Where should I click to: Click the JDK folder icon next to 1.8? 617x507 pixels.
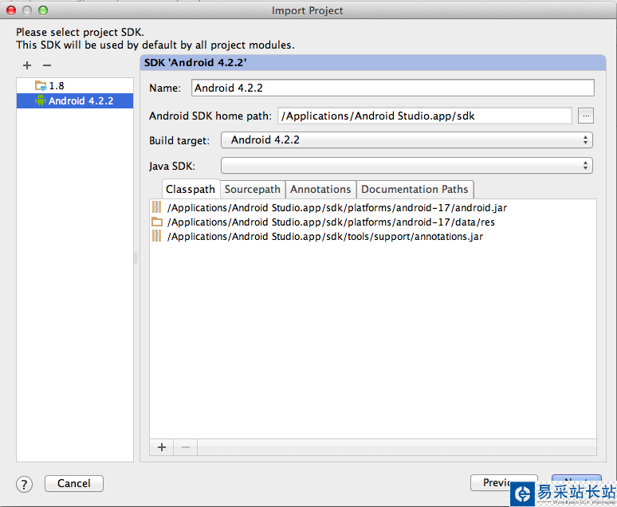tap(41, 85)
